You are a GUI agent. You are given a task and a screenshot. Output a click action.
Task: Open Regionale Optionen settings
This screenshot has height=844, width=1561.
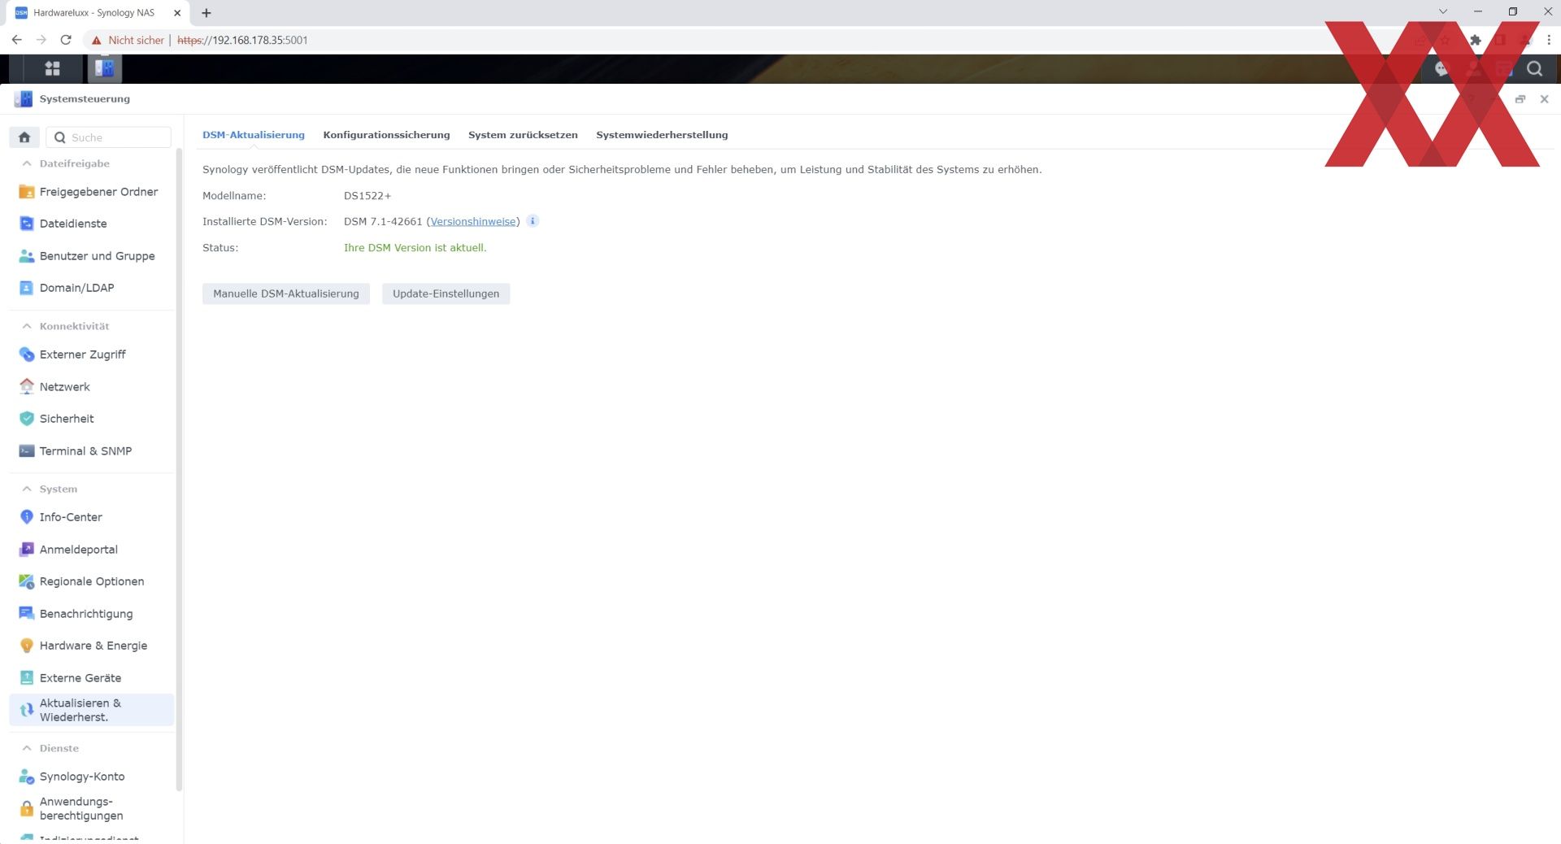91,581
